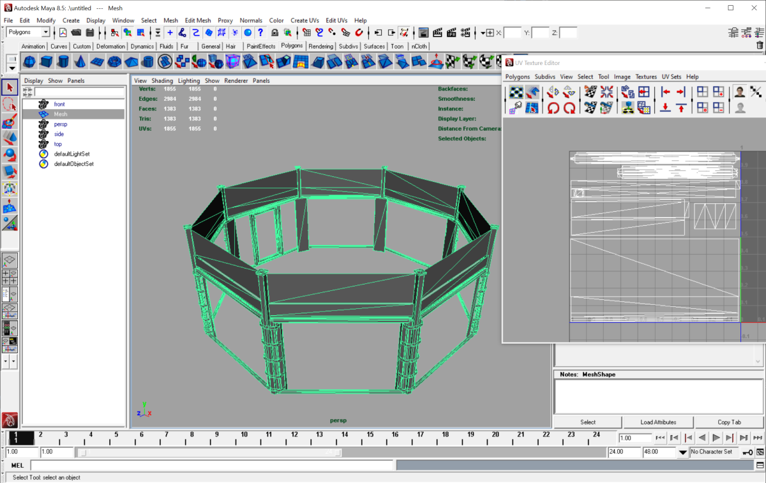The width and height of the screenshot is (766, 483).
Task: Click the Select button in Attribute Editor
Action: point(588,422)
